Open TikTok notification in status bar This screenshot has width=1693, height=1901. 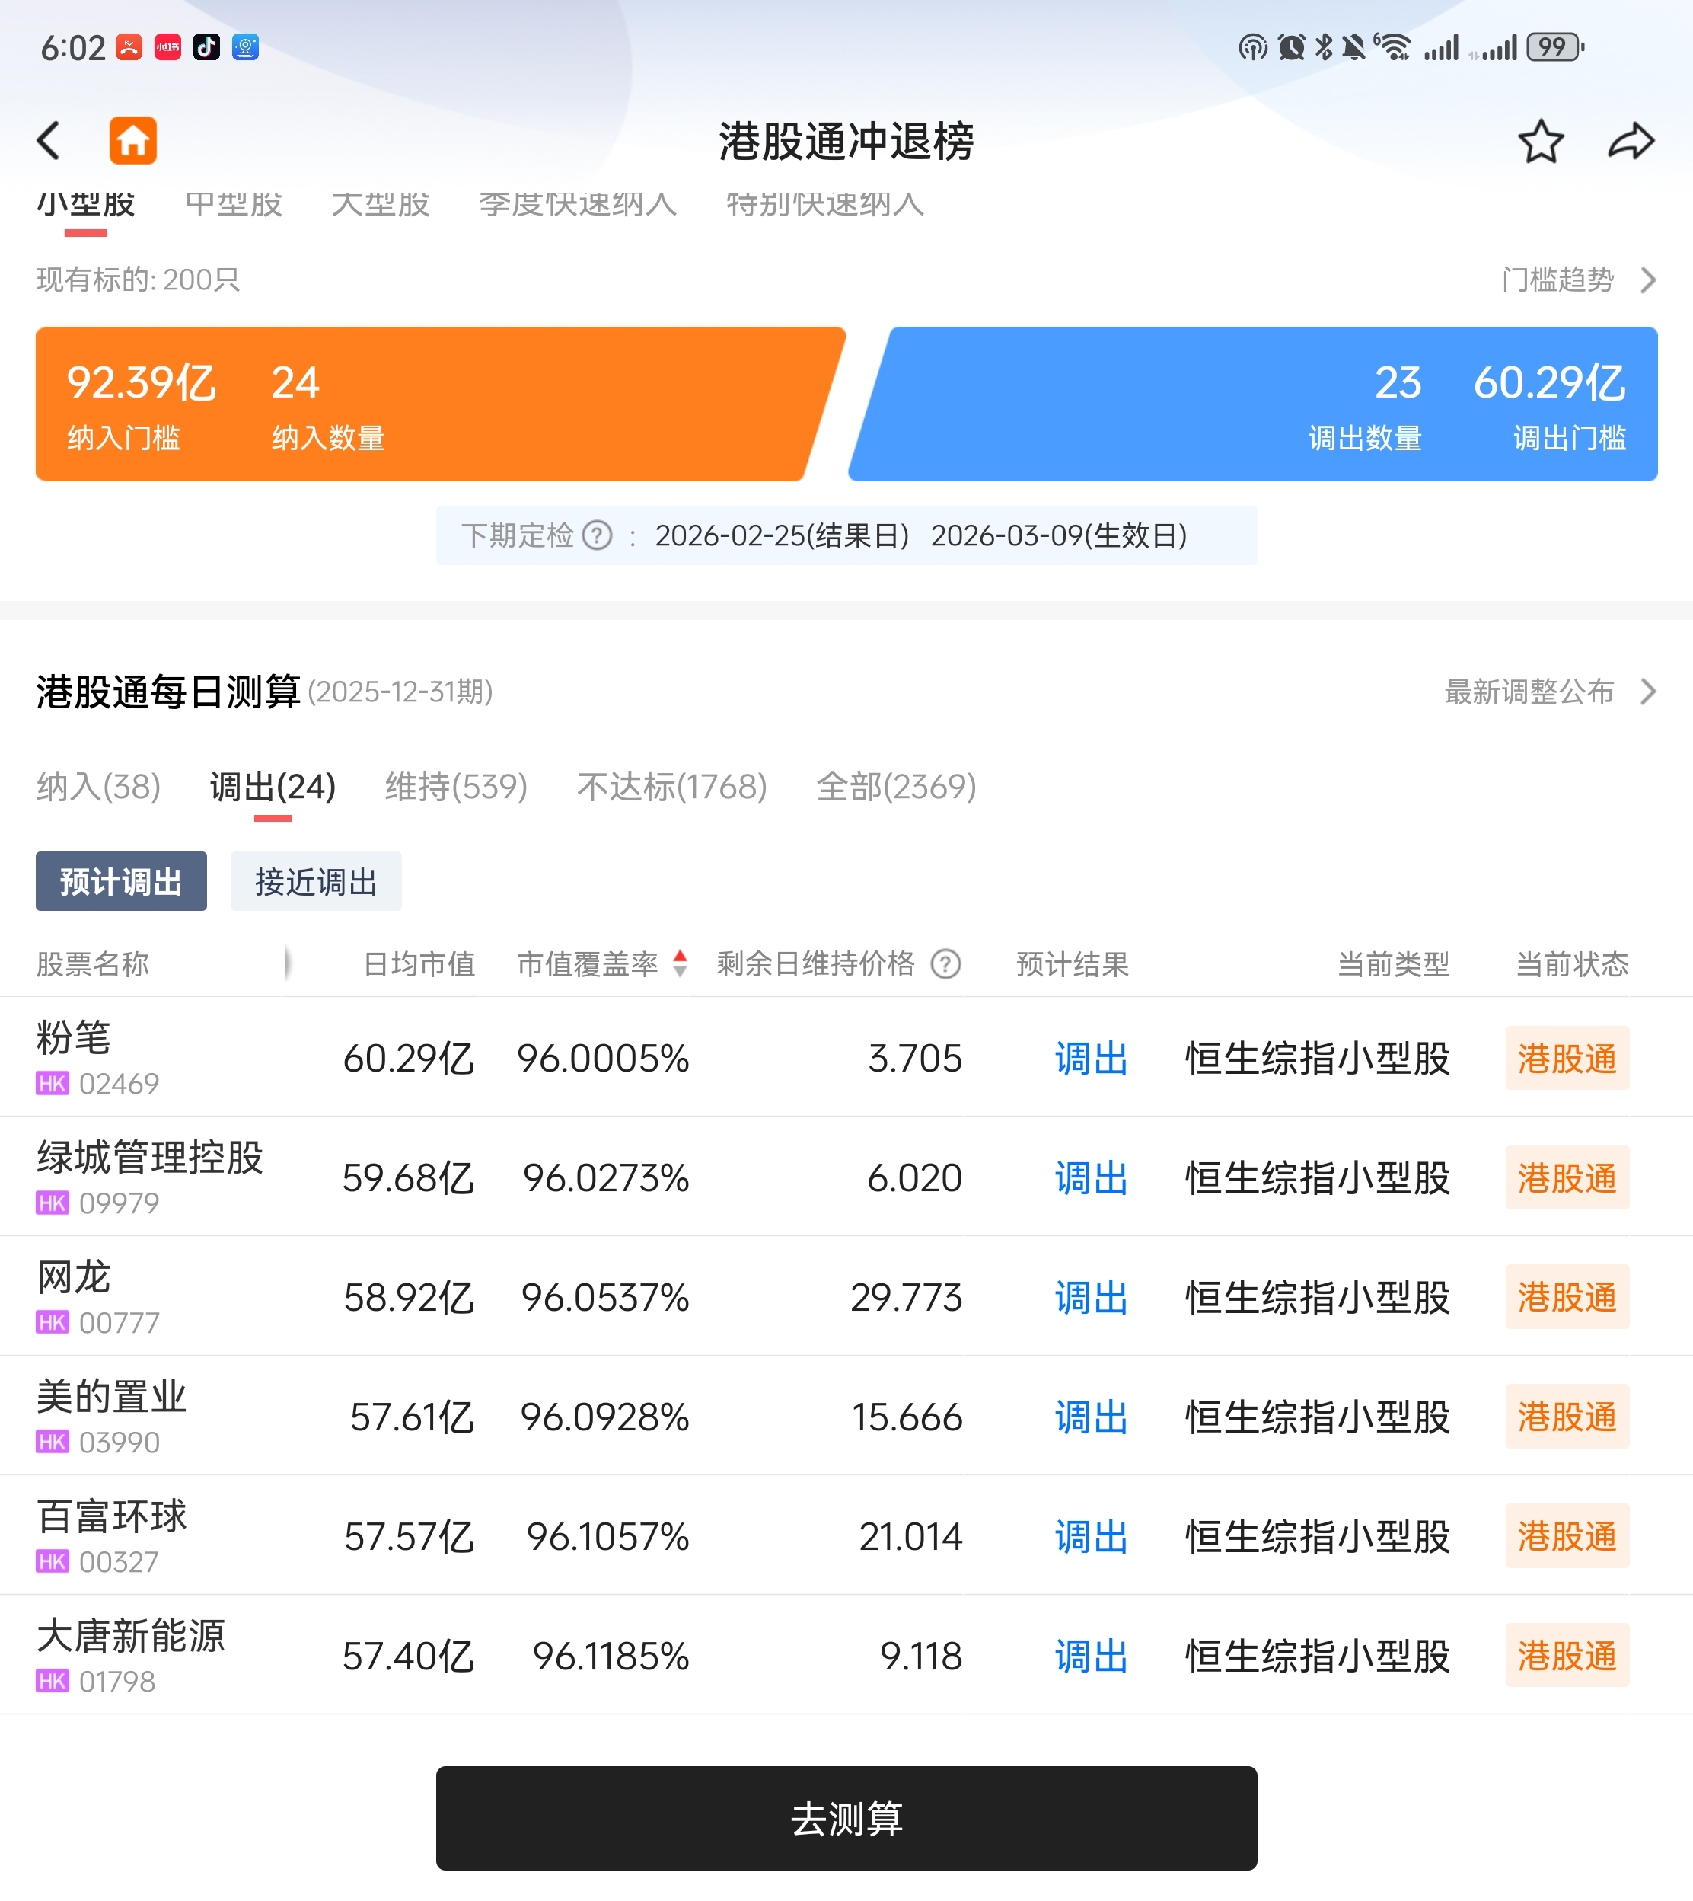(206, 46)
